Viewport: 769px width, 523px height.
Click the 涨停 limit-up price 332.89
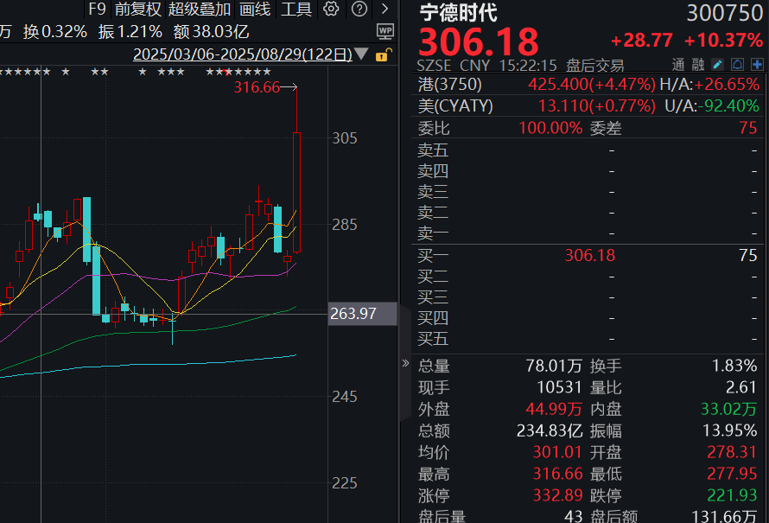click(x=557, y=495)
